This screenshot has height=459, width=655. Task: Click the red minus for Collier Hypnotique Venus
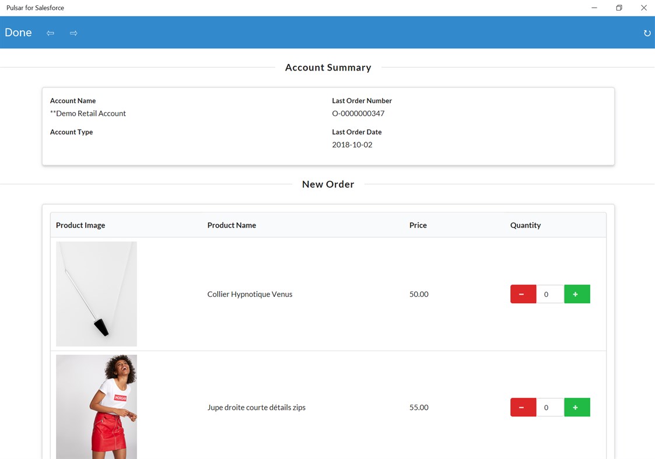pos(523,294)
